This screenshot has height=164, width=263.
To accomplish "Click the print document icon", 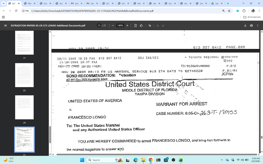I will [251, 25].
